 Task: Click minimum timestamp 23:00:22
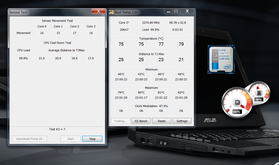point(121,79)
